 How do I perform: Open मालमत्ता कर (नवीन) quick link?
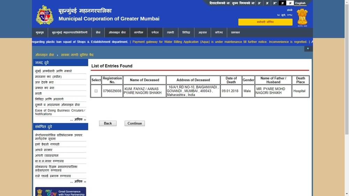pos(48,77)
